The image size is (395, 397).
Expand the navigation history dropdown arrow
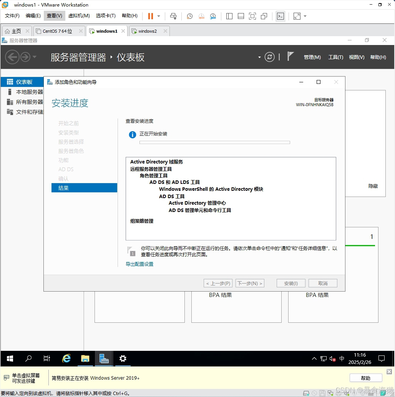click(x=35, y=57)
